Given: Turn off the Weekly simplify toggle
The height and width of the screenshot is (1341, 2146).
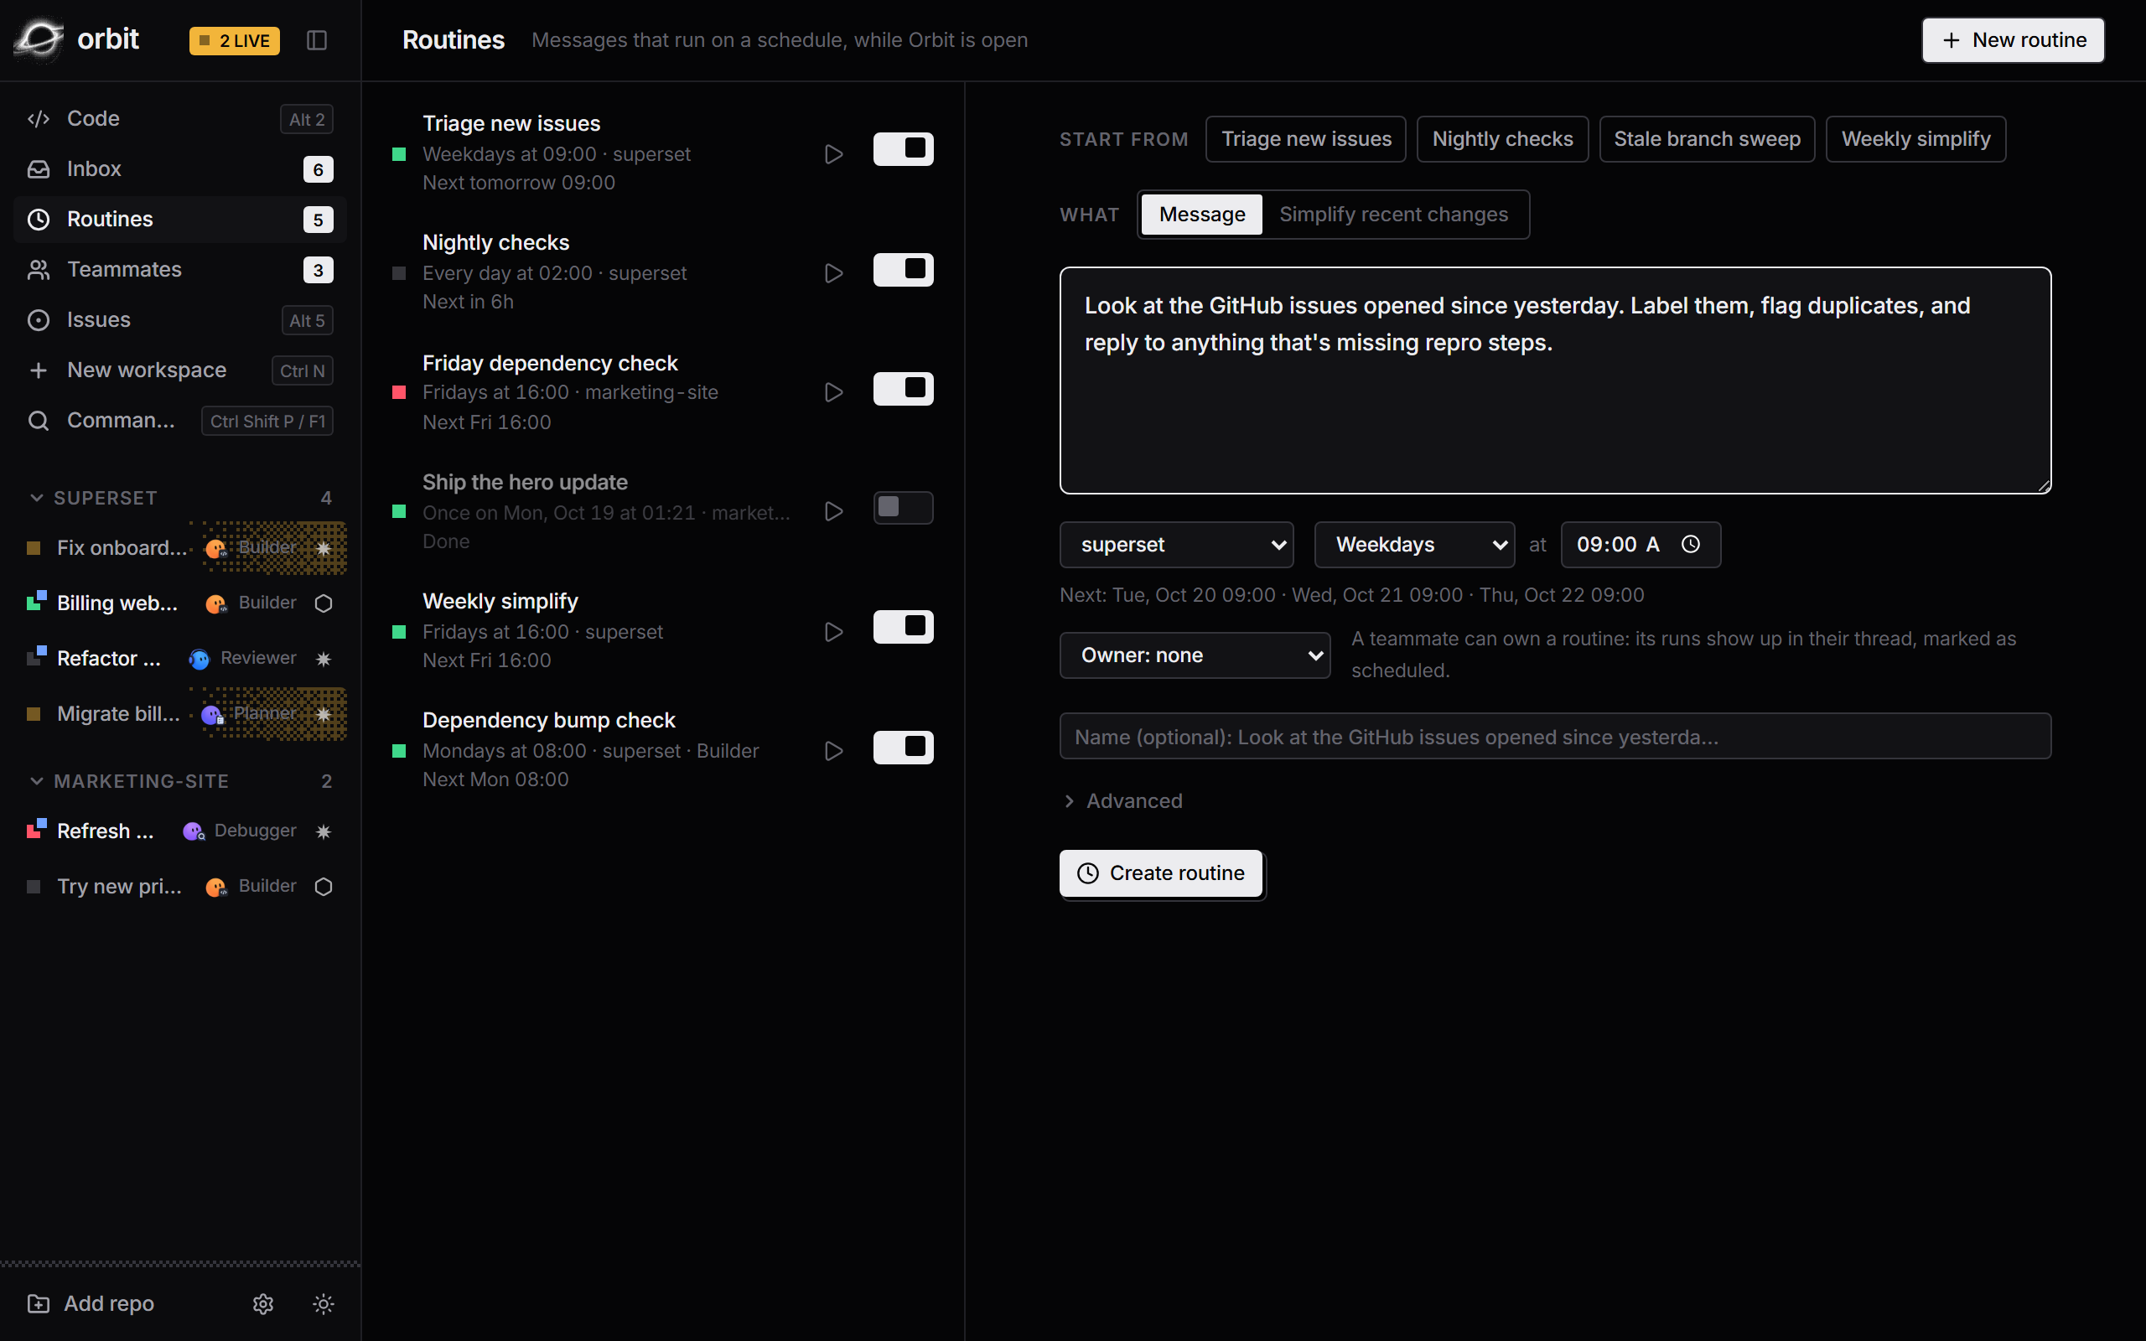Looking at the screenshot, I should (903, 626).
